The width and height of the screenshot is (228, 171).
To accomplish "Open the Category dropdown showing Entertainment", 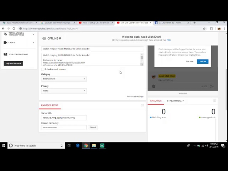I will pyautogui.click(x=64, y=79).
